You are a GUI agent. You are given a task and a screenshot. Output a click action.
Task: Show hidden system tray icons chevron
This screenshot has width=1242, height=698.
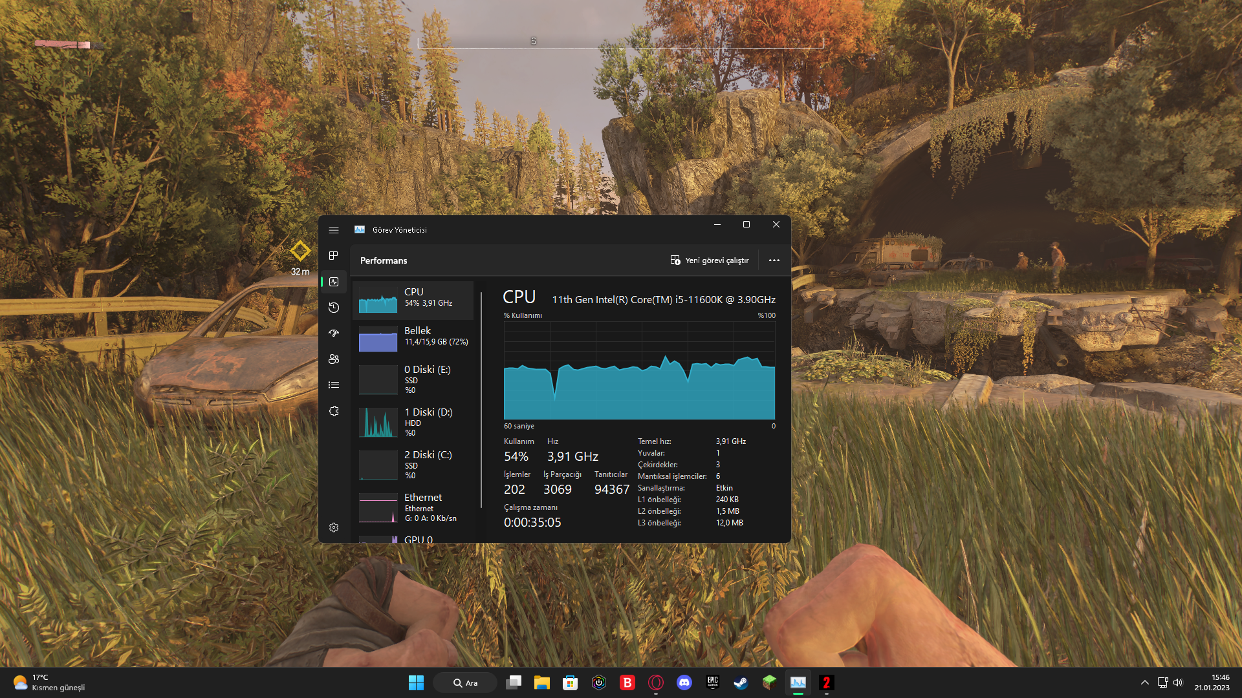1144,682
